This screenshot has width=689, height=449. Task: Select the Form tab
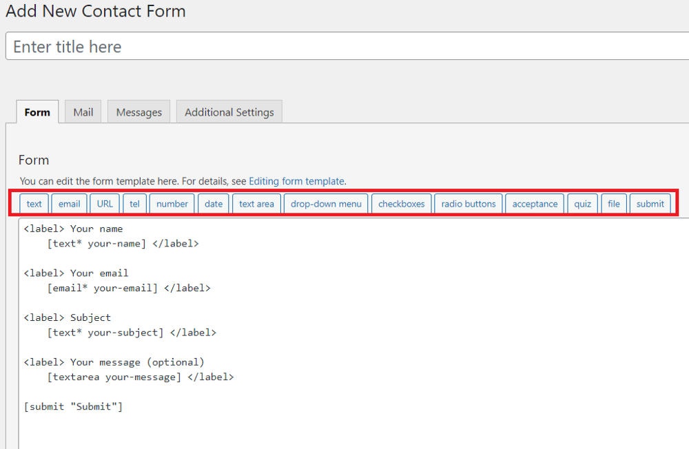(37, 112)
